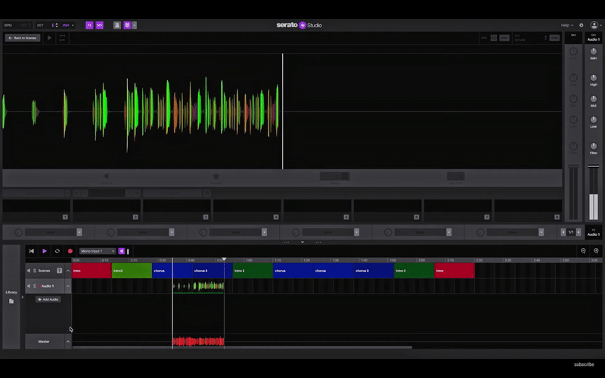Zoom in the timeline magnifier icon
The width and height of the screenshot is (605, 378).
coord(596,251)
